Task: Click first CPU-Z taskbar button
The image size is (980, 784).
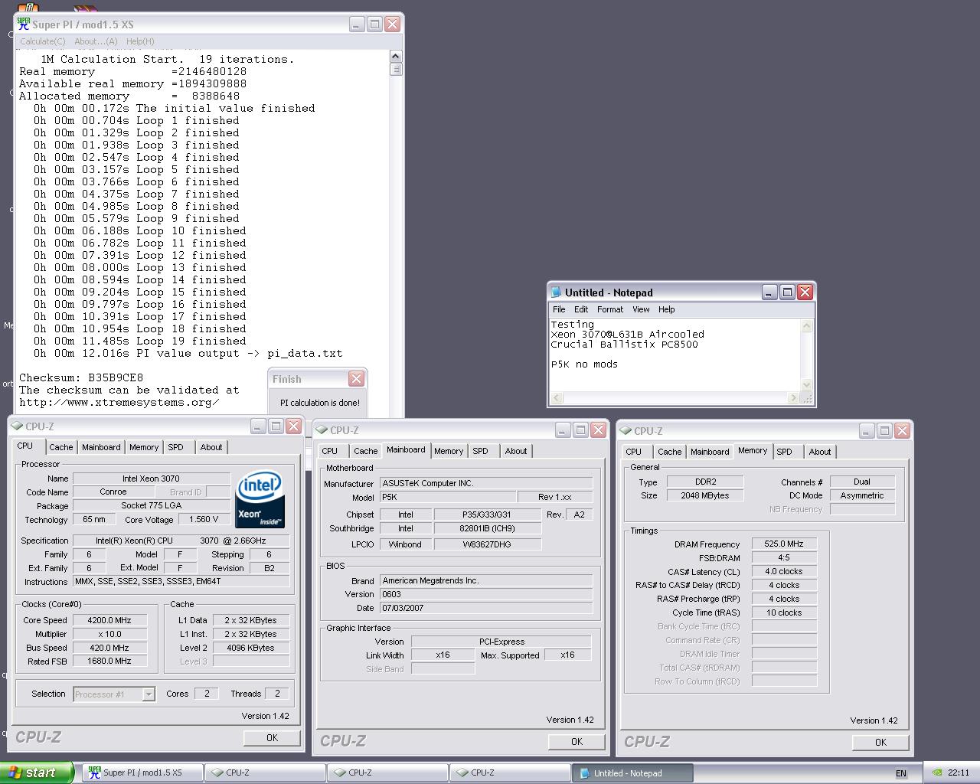Action: click(x=266, y=773)
